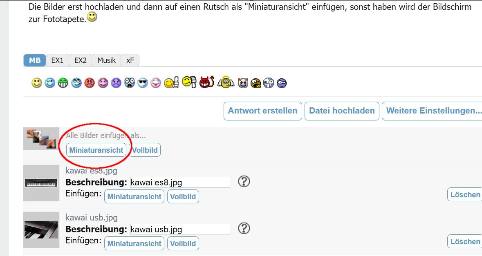
Task: Insert the green grinning teeth smiley
Action: tap(63, 83)
